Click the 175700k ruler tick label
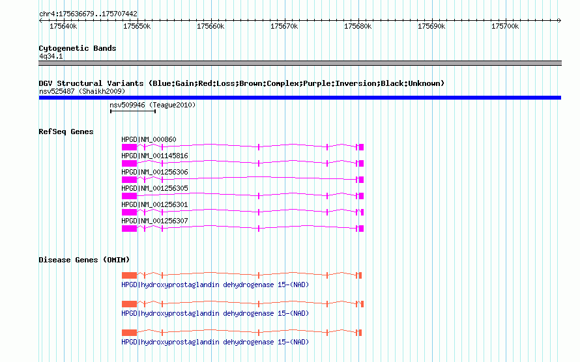The image size is (580, 362). click(505, 26)
